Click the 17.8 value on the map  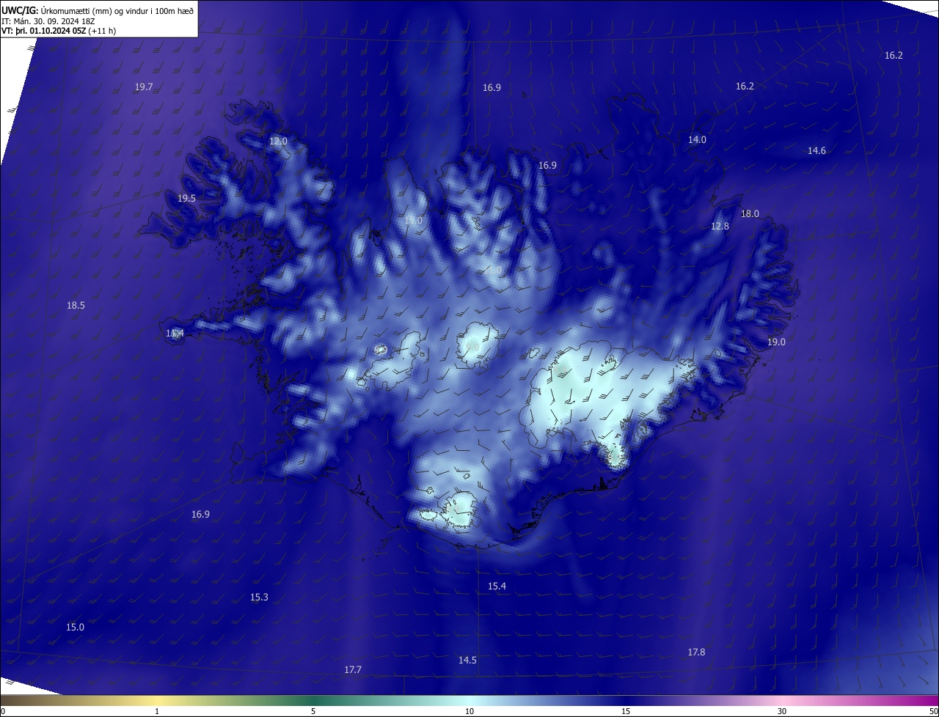tap(696, 652)
